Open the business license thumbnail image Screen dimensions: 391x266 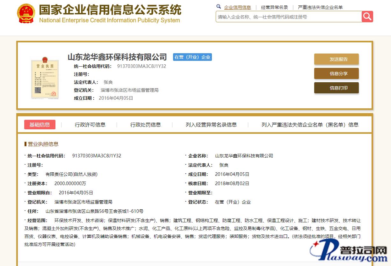tap(45, 78)
